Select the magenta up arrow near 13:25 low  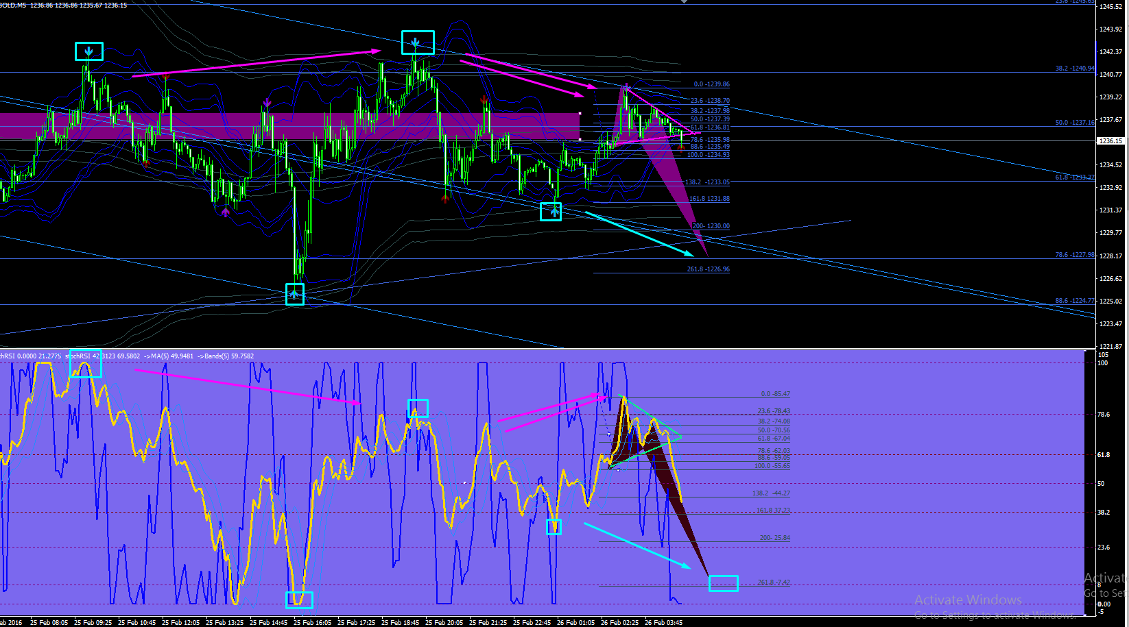pos(226,213)
